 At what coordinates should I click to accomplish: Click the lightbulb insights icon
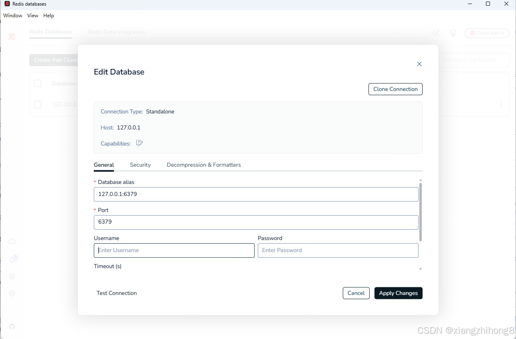453,33
